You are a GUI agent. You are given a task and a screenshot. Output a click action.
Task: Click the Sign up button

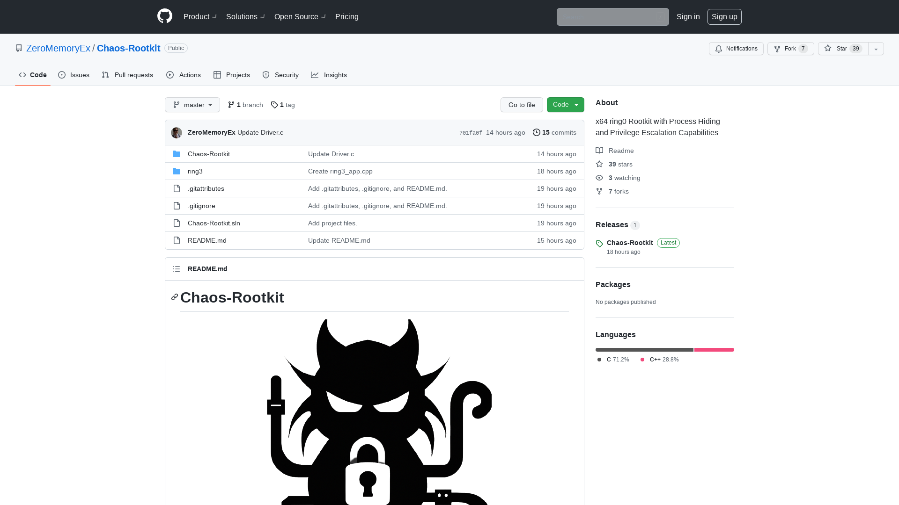724,17
